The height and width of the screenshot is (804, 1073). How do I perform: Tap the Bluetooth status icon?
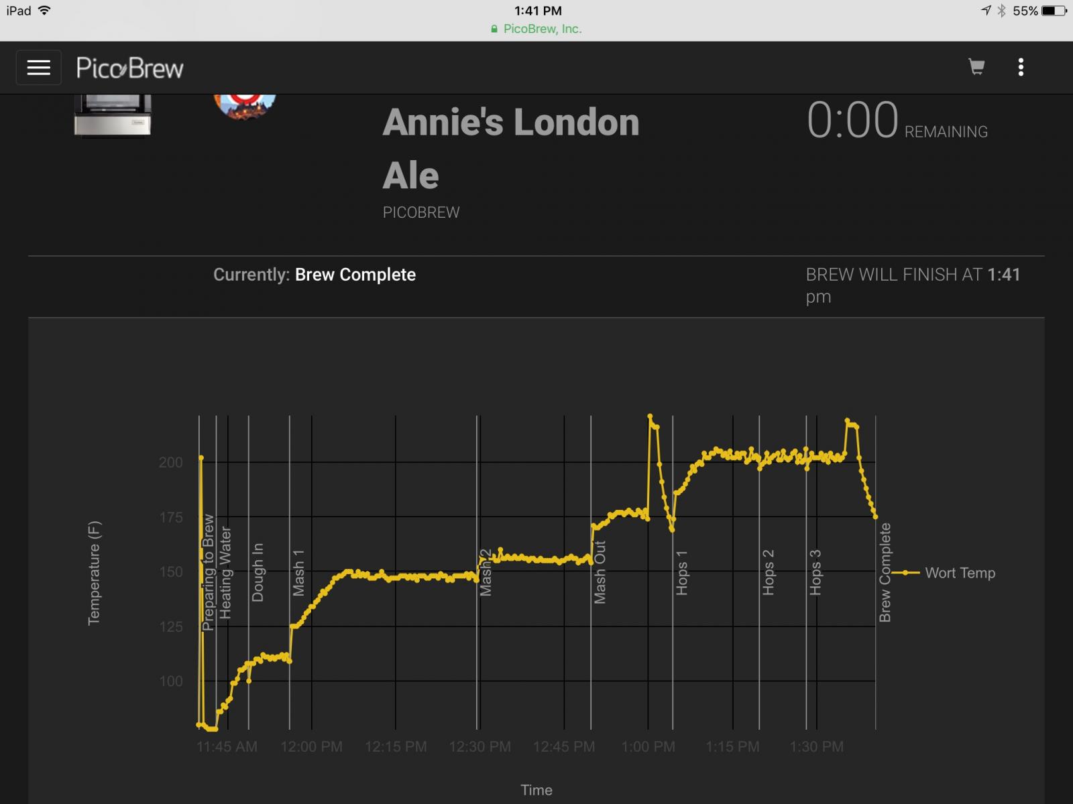click(1001, 11)
